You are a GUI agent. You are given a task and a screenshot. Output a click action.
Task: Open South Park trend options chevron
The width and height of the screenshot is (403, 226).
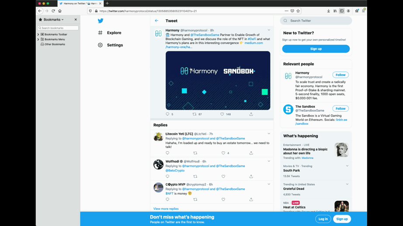347,166
